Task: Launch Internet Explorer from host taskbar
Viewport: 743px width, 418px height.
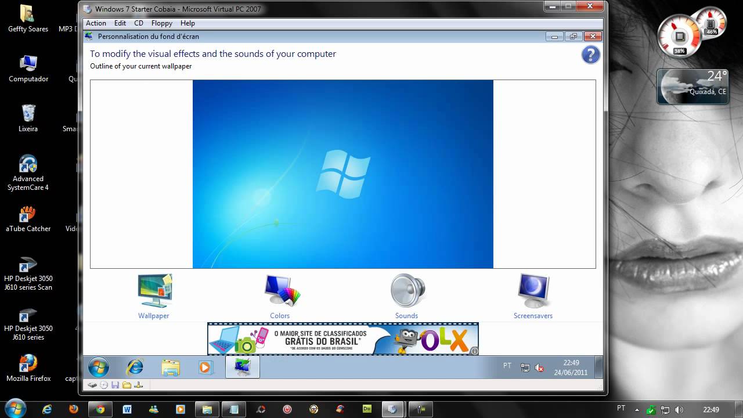Action: pyautogui.click(x=46, y=409)
